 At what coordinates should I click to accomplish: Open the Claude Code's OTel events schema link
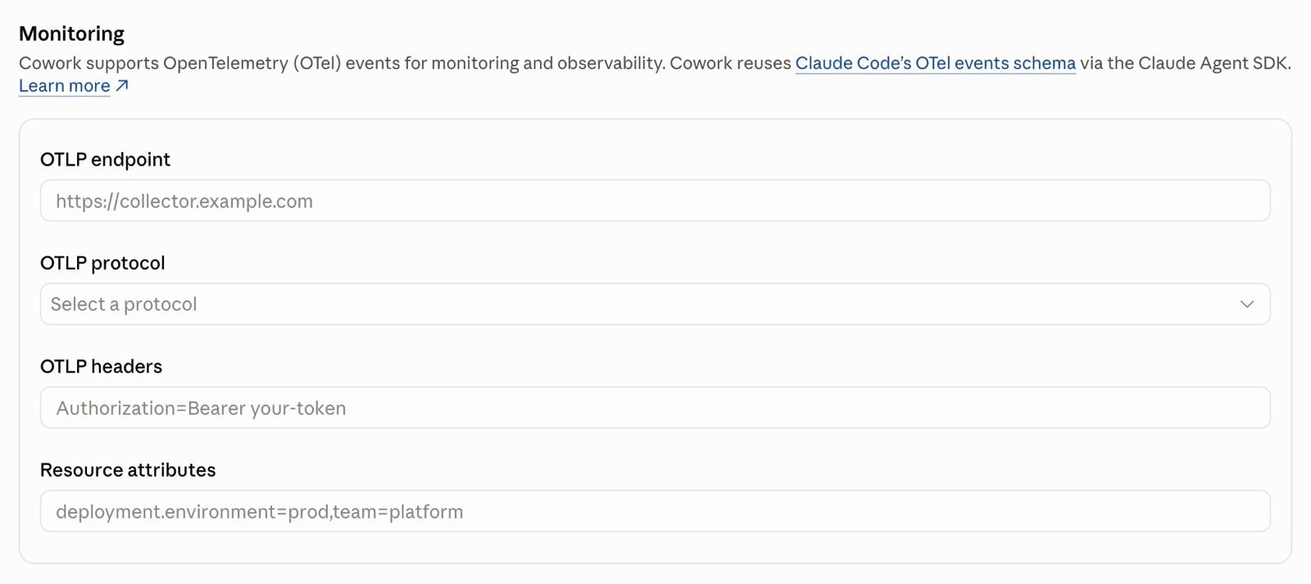(935, 63)
